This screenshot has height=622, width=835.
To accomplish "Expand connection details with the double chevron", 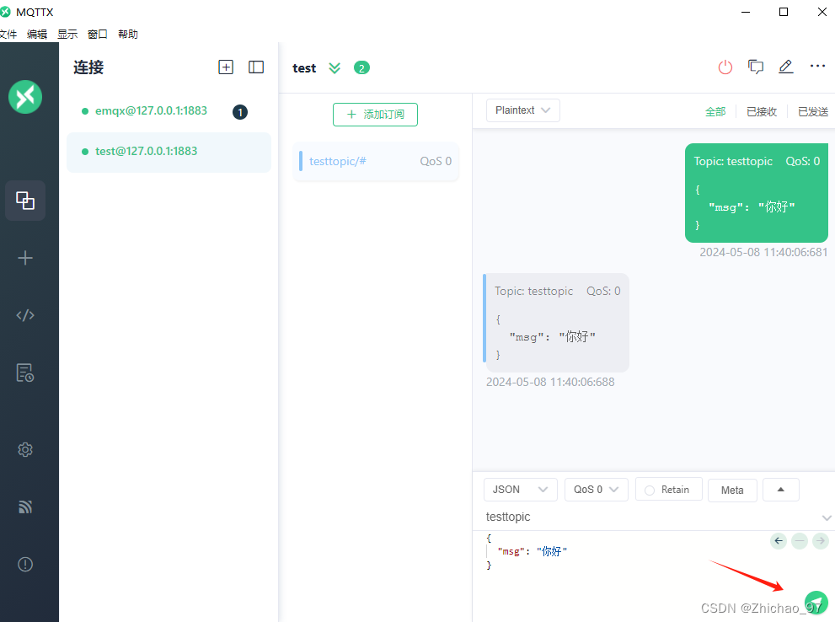I will [335, 68].
